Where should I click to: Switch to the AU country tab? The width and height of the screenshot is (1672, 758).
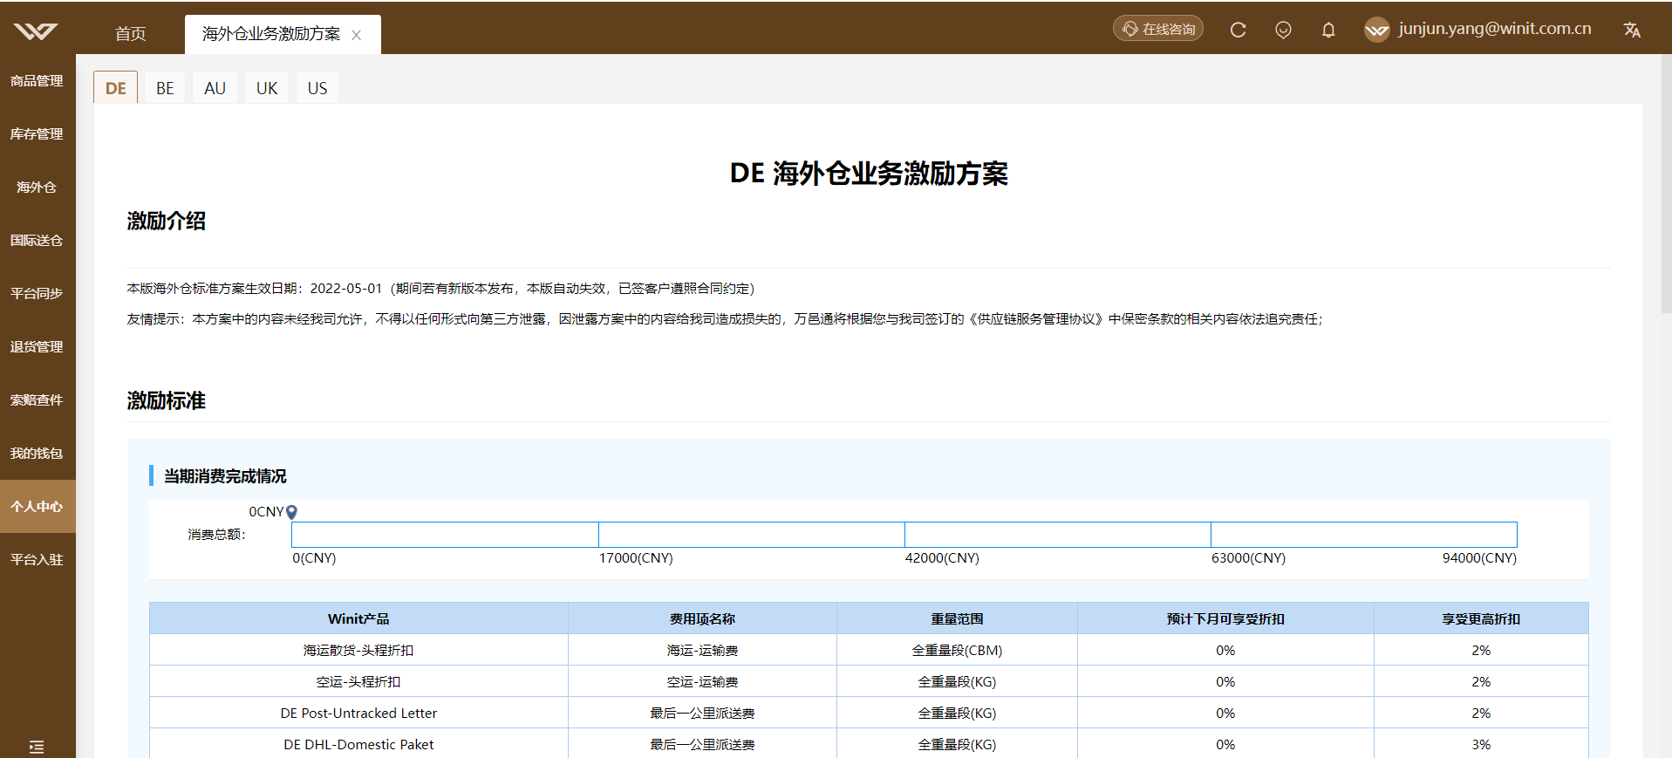pyautogui.click(x=215, y=88)
